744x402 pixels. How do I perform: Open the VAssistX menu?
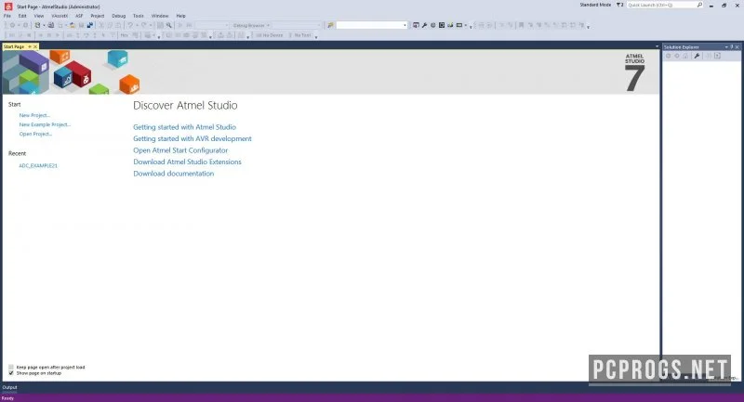click(60, 16)
